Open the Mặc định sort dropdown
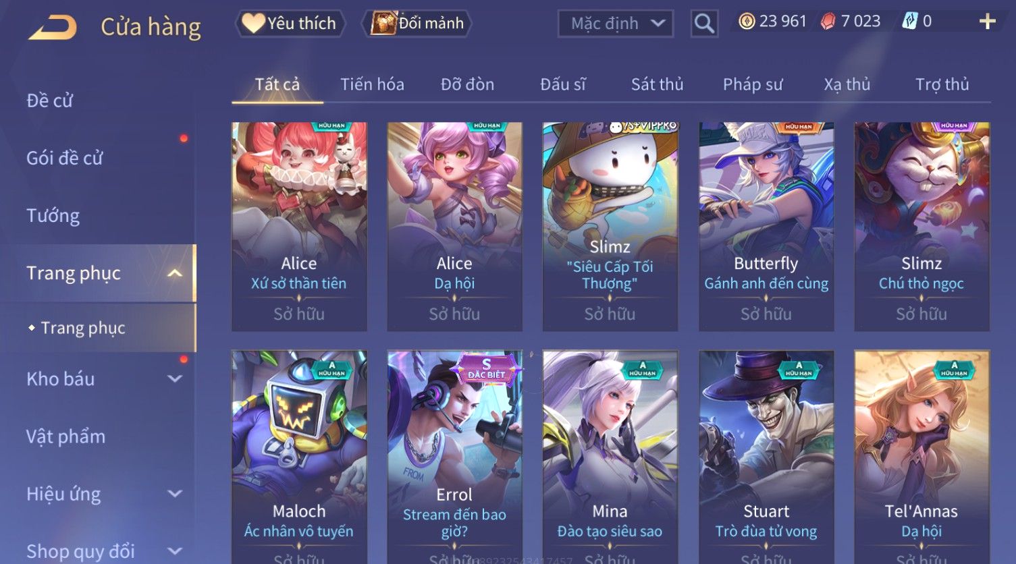Image resolution: width=1016 pixels, height=564 pixels. (616, 24)
